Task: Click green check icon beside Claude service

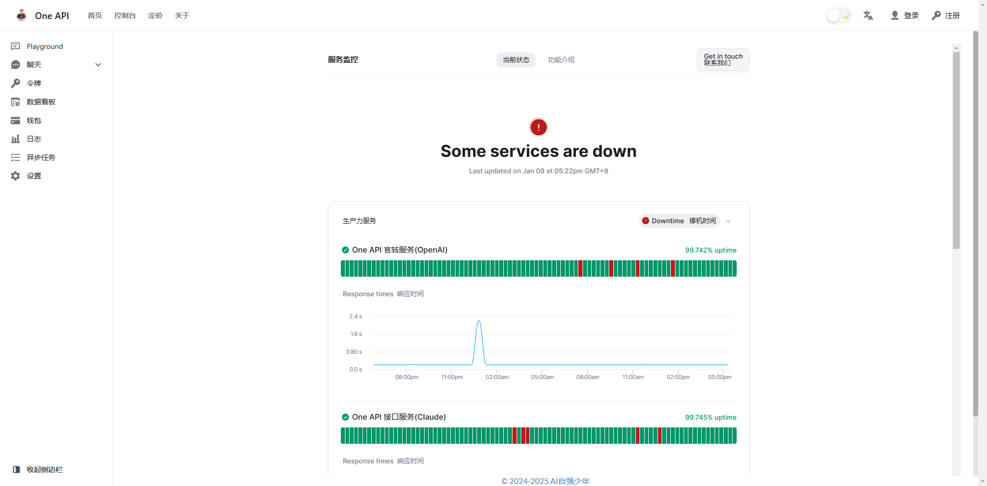Action: point(345,417)
